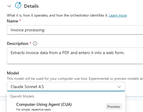The image size is (143, 112).
Task: Focus the Name field with Invoice processing
Action: pos(75,30)
